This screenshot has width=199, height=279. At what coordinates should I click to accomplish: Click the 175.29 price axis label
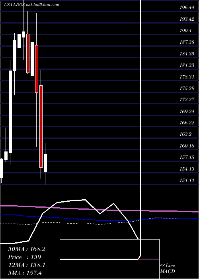point(187,88)
